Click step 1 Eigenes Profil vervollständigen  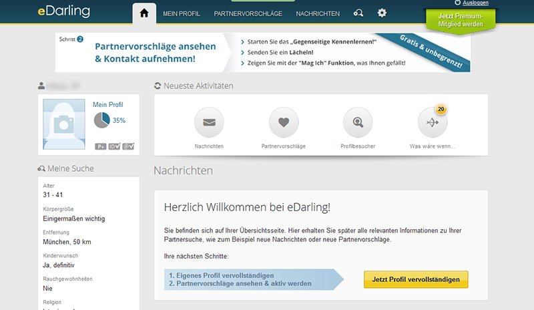pyautogui.click(x=222, y=275)
